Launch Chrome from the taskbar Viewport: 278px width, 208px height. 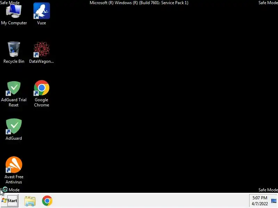(x=47, y=201)
